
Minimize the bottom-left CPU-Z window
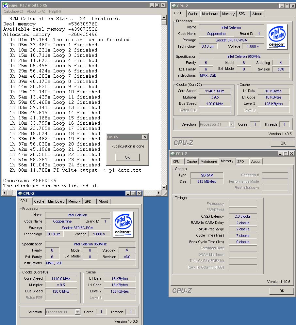point(128,193)
